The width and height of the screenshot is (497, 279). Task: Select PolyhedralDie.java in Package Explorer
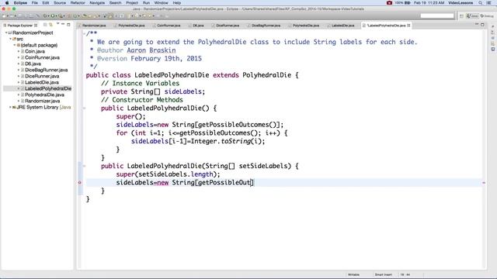(44, 95)
